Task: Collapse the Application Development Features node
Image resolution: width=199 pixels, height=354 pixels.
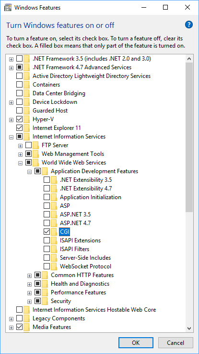Action: pyautogui.click(x=29, y=172)
